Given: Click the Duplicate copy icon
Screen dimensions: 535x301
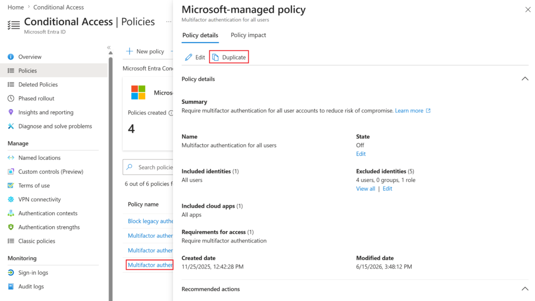Looking at the screenshot, I should tap(215, 57).
